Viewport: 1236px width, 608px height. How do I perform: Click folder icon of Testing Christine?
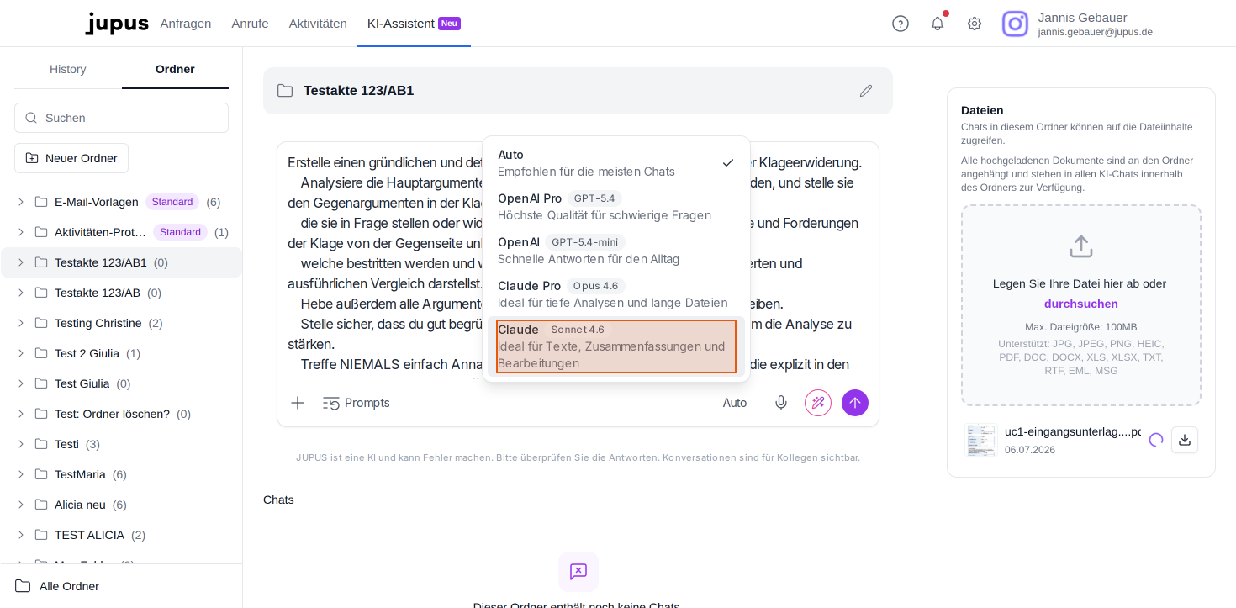[41, 323]
